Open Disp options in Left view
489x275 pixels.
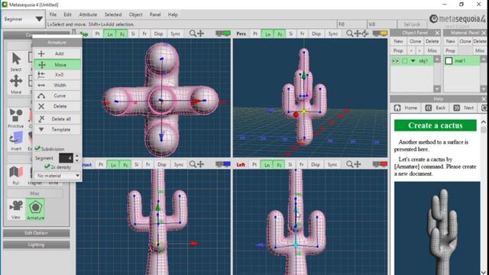coord(316,164)
